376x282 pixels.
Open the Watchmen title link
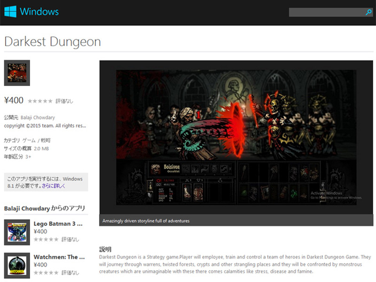click(59, 257)
